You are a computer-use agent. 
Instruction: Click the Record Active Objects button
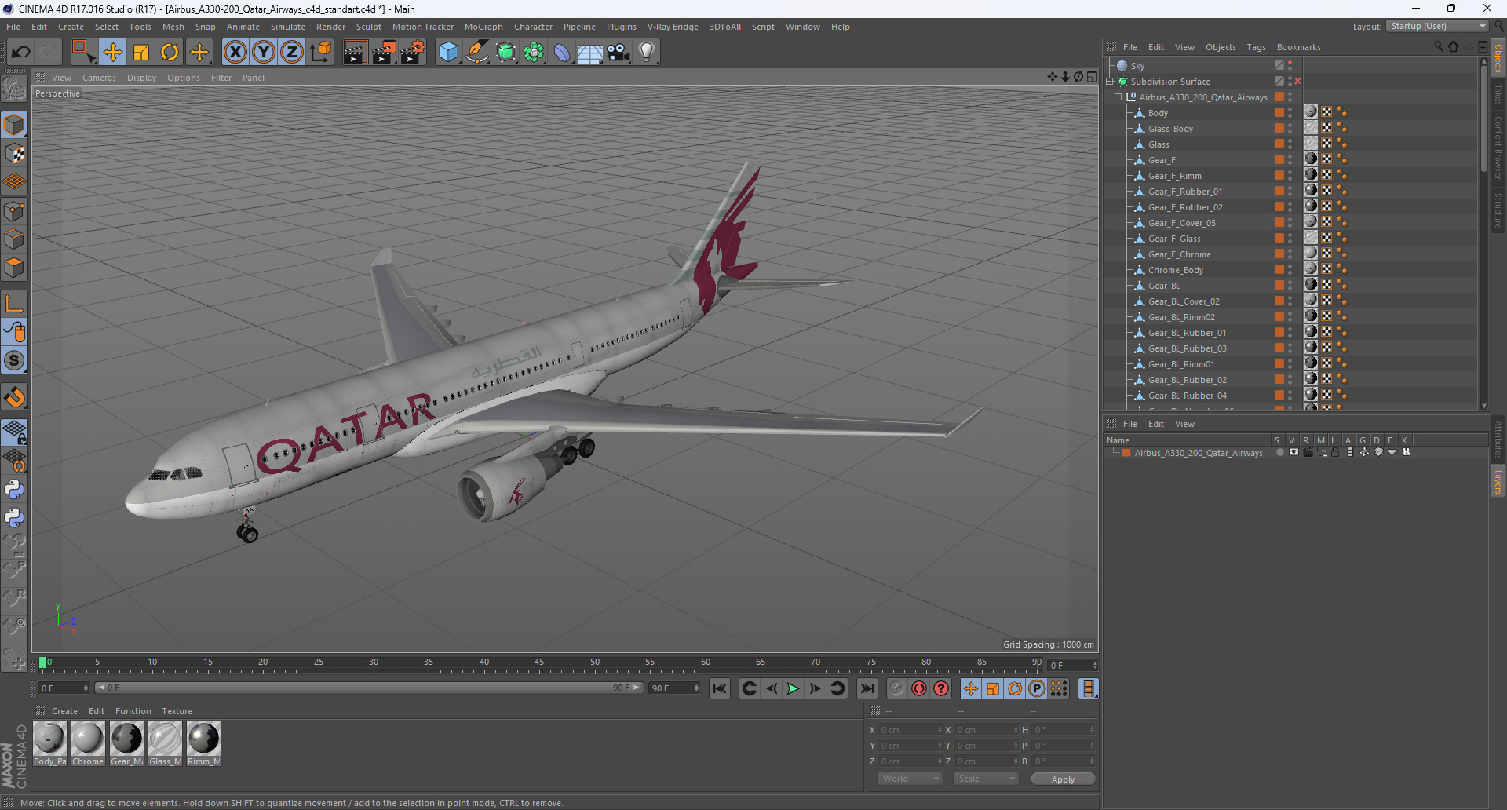(x=897, y=688)
